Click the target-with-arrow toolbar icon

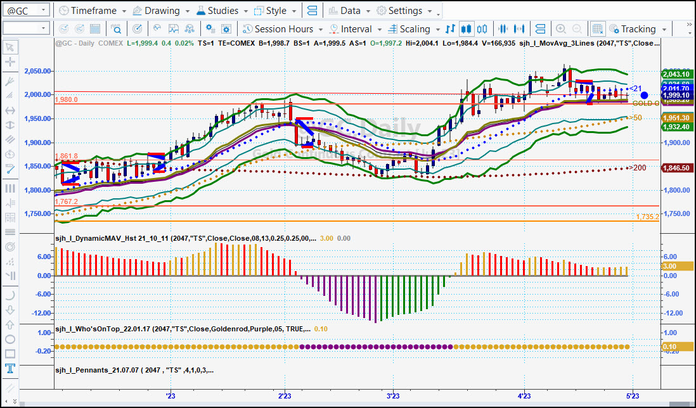coord(138,29)
